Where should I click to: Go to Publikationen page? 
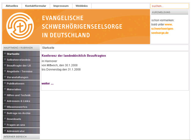[x=16, y=84]
